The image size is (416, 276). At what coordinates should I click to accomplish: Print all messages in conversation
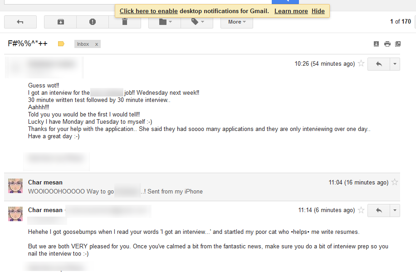point(387,44)
